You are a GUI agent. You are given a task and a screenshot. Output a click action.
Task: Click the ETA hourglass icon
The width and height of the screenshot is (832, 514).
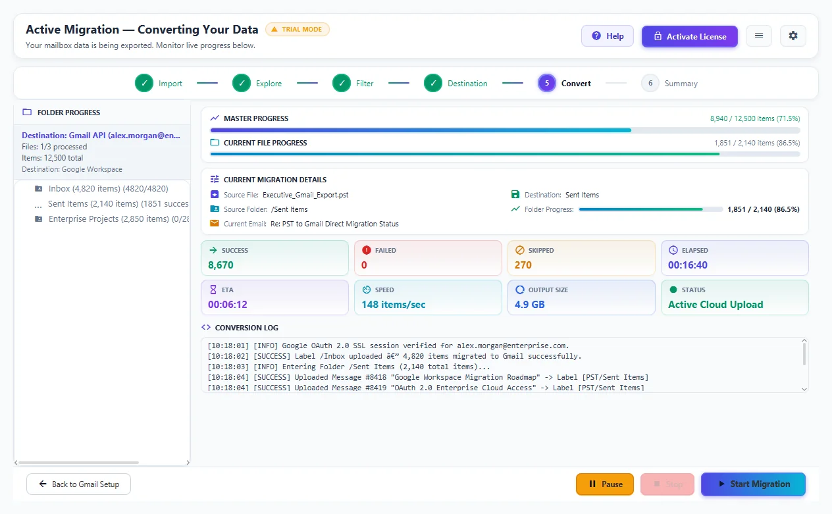[213, 290]
